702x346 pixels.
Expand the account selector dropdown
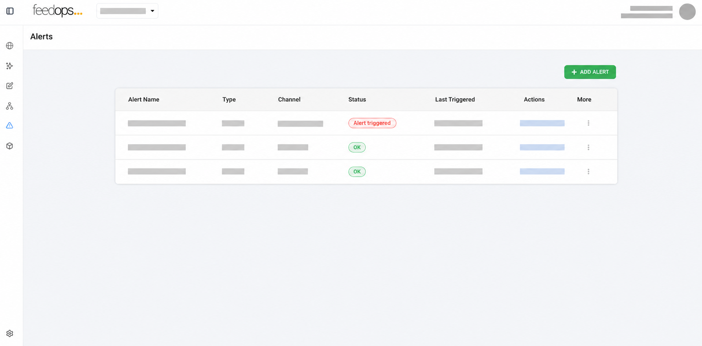pos(127,11)
